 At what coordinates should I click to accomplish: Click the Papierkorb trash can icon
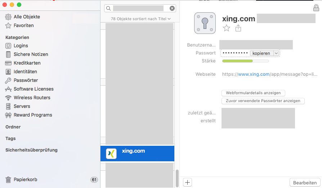coord(8,180)
